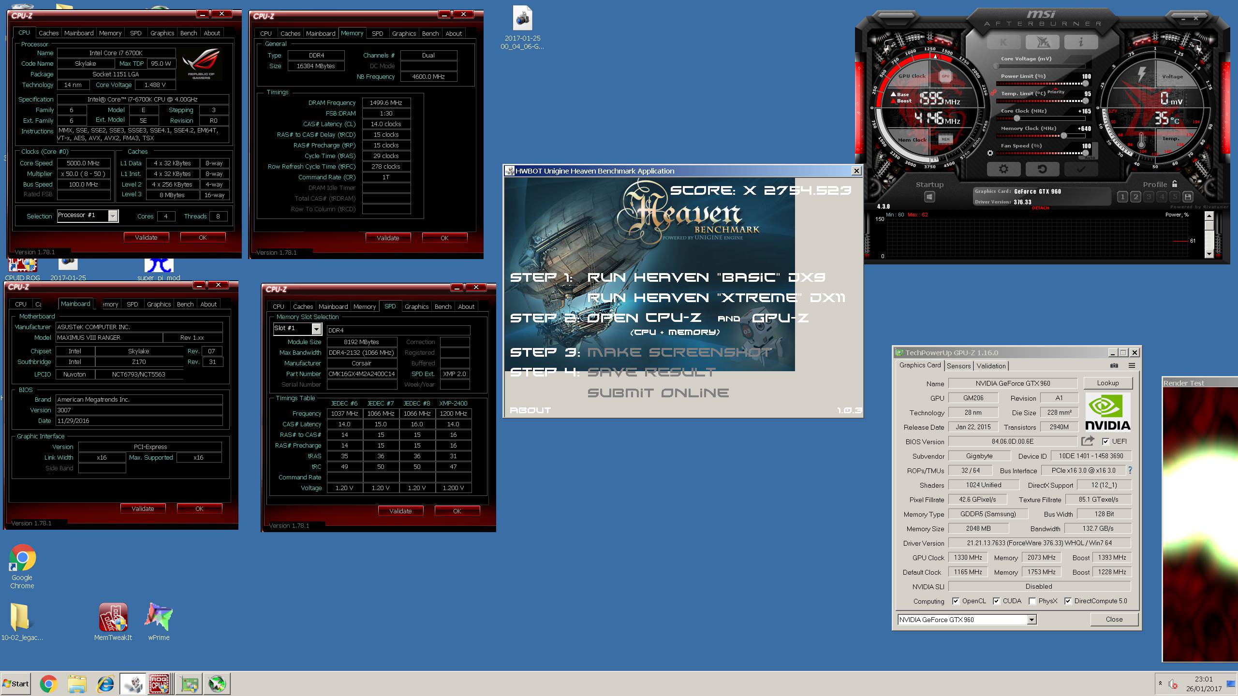Open CPUID ROG desktop icon
Viewport: 1238px width, 696px height.
click(x=22, y=270)
